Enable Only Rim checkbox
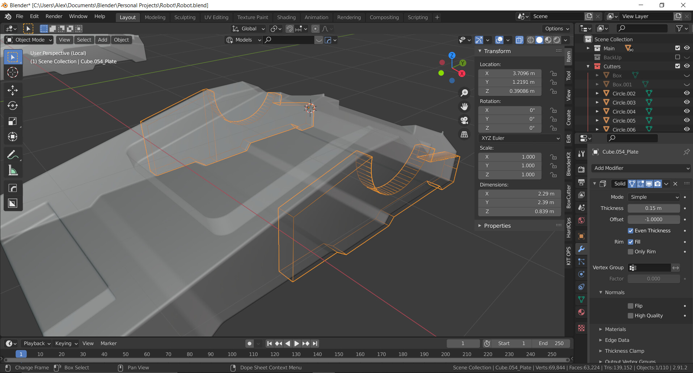This screenshot has height=373, width=693. (x=630, y=252)
